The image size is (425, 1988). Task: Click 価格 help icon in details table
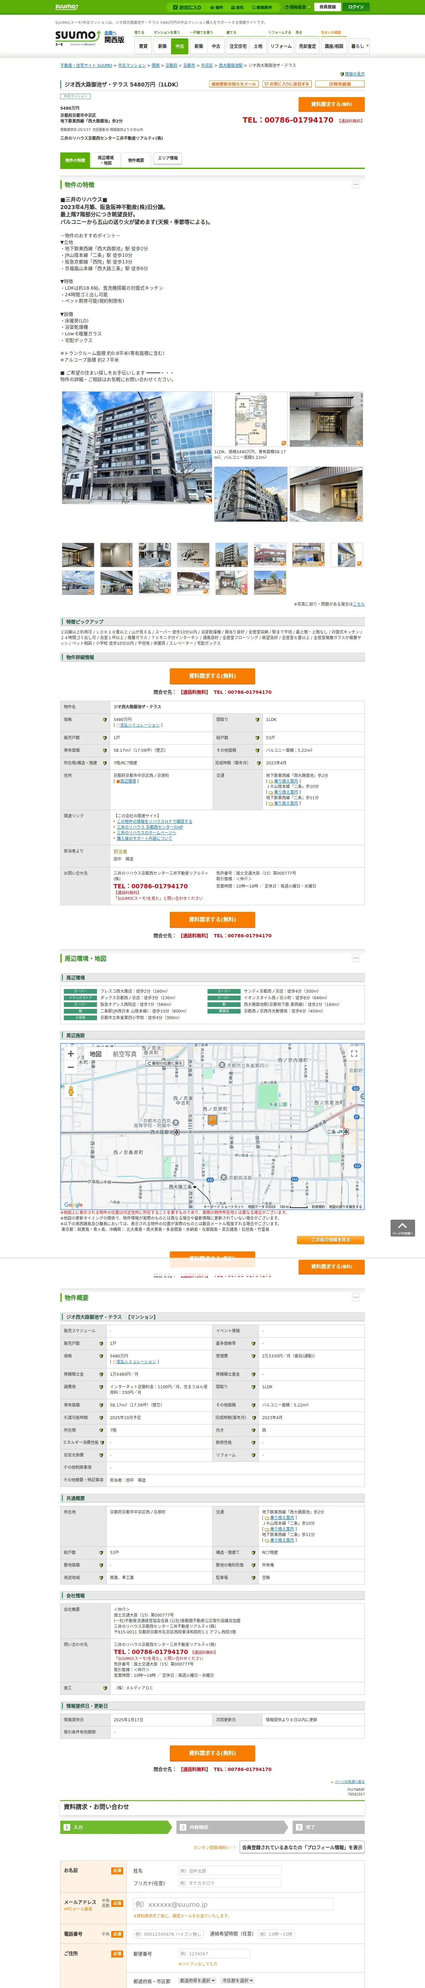105,719
